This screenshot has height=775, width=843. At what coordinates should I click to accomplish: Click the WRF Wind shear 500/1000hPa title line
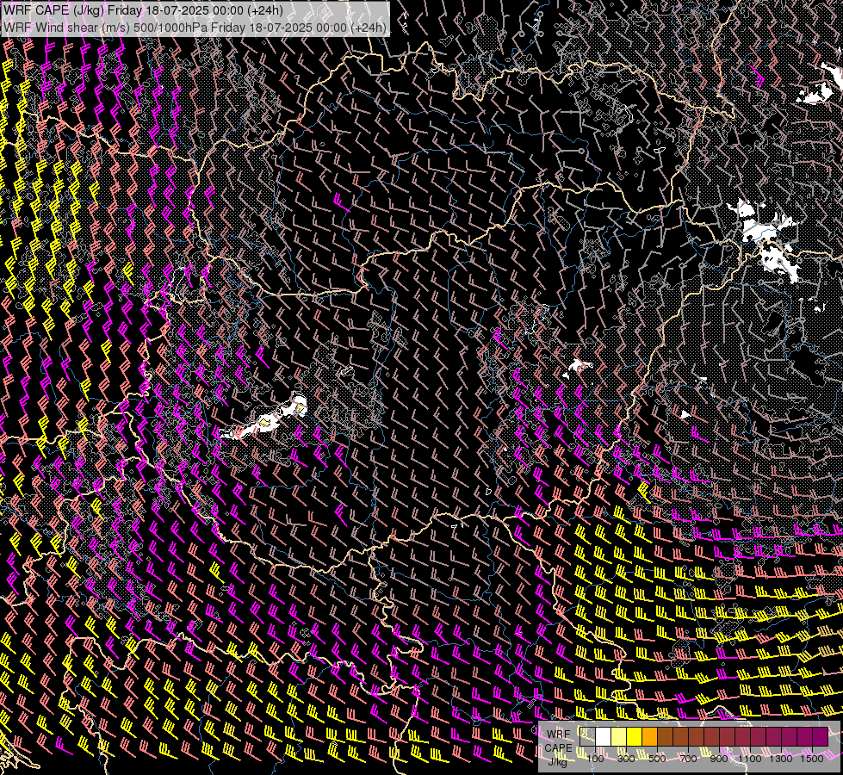click(195, 27)
